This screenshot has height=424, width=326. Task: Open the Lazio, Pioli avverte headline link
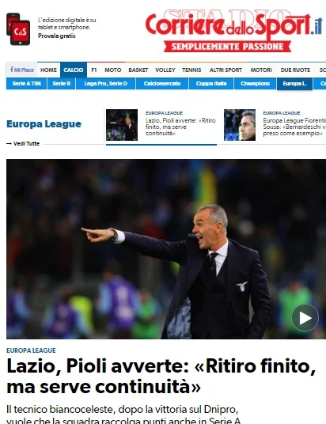click(161, 376)
